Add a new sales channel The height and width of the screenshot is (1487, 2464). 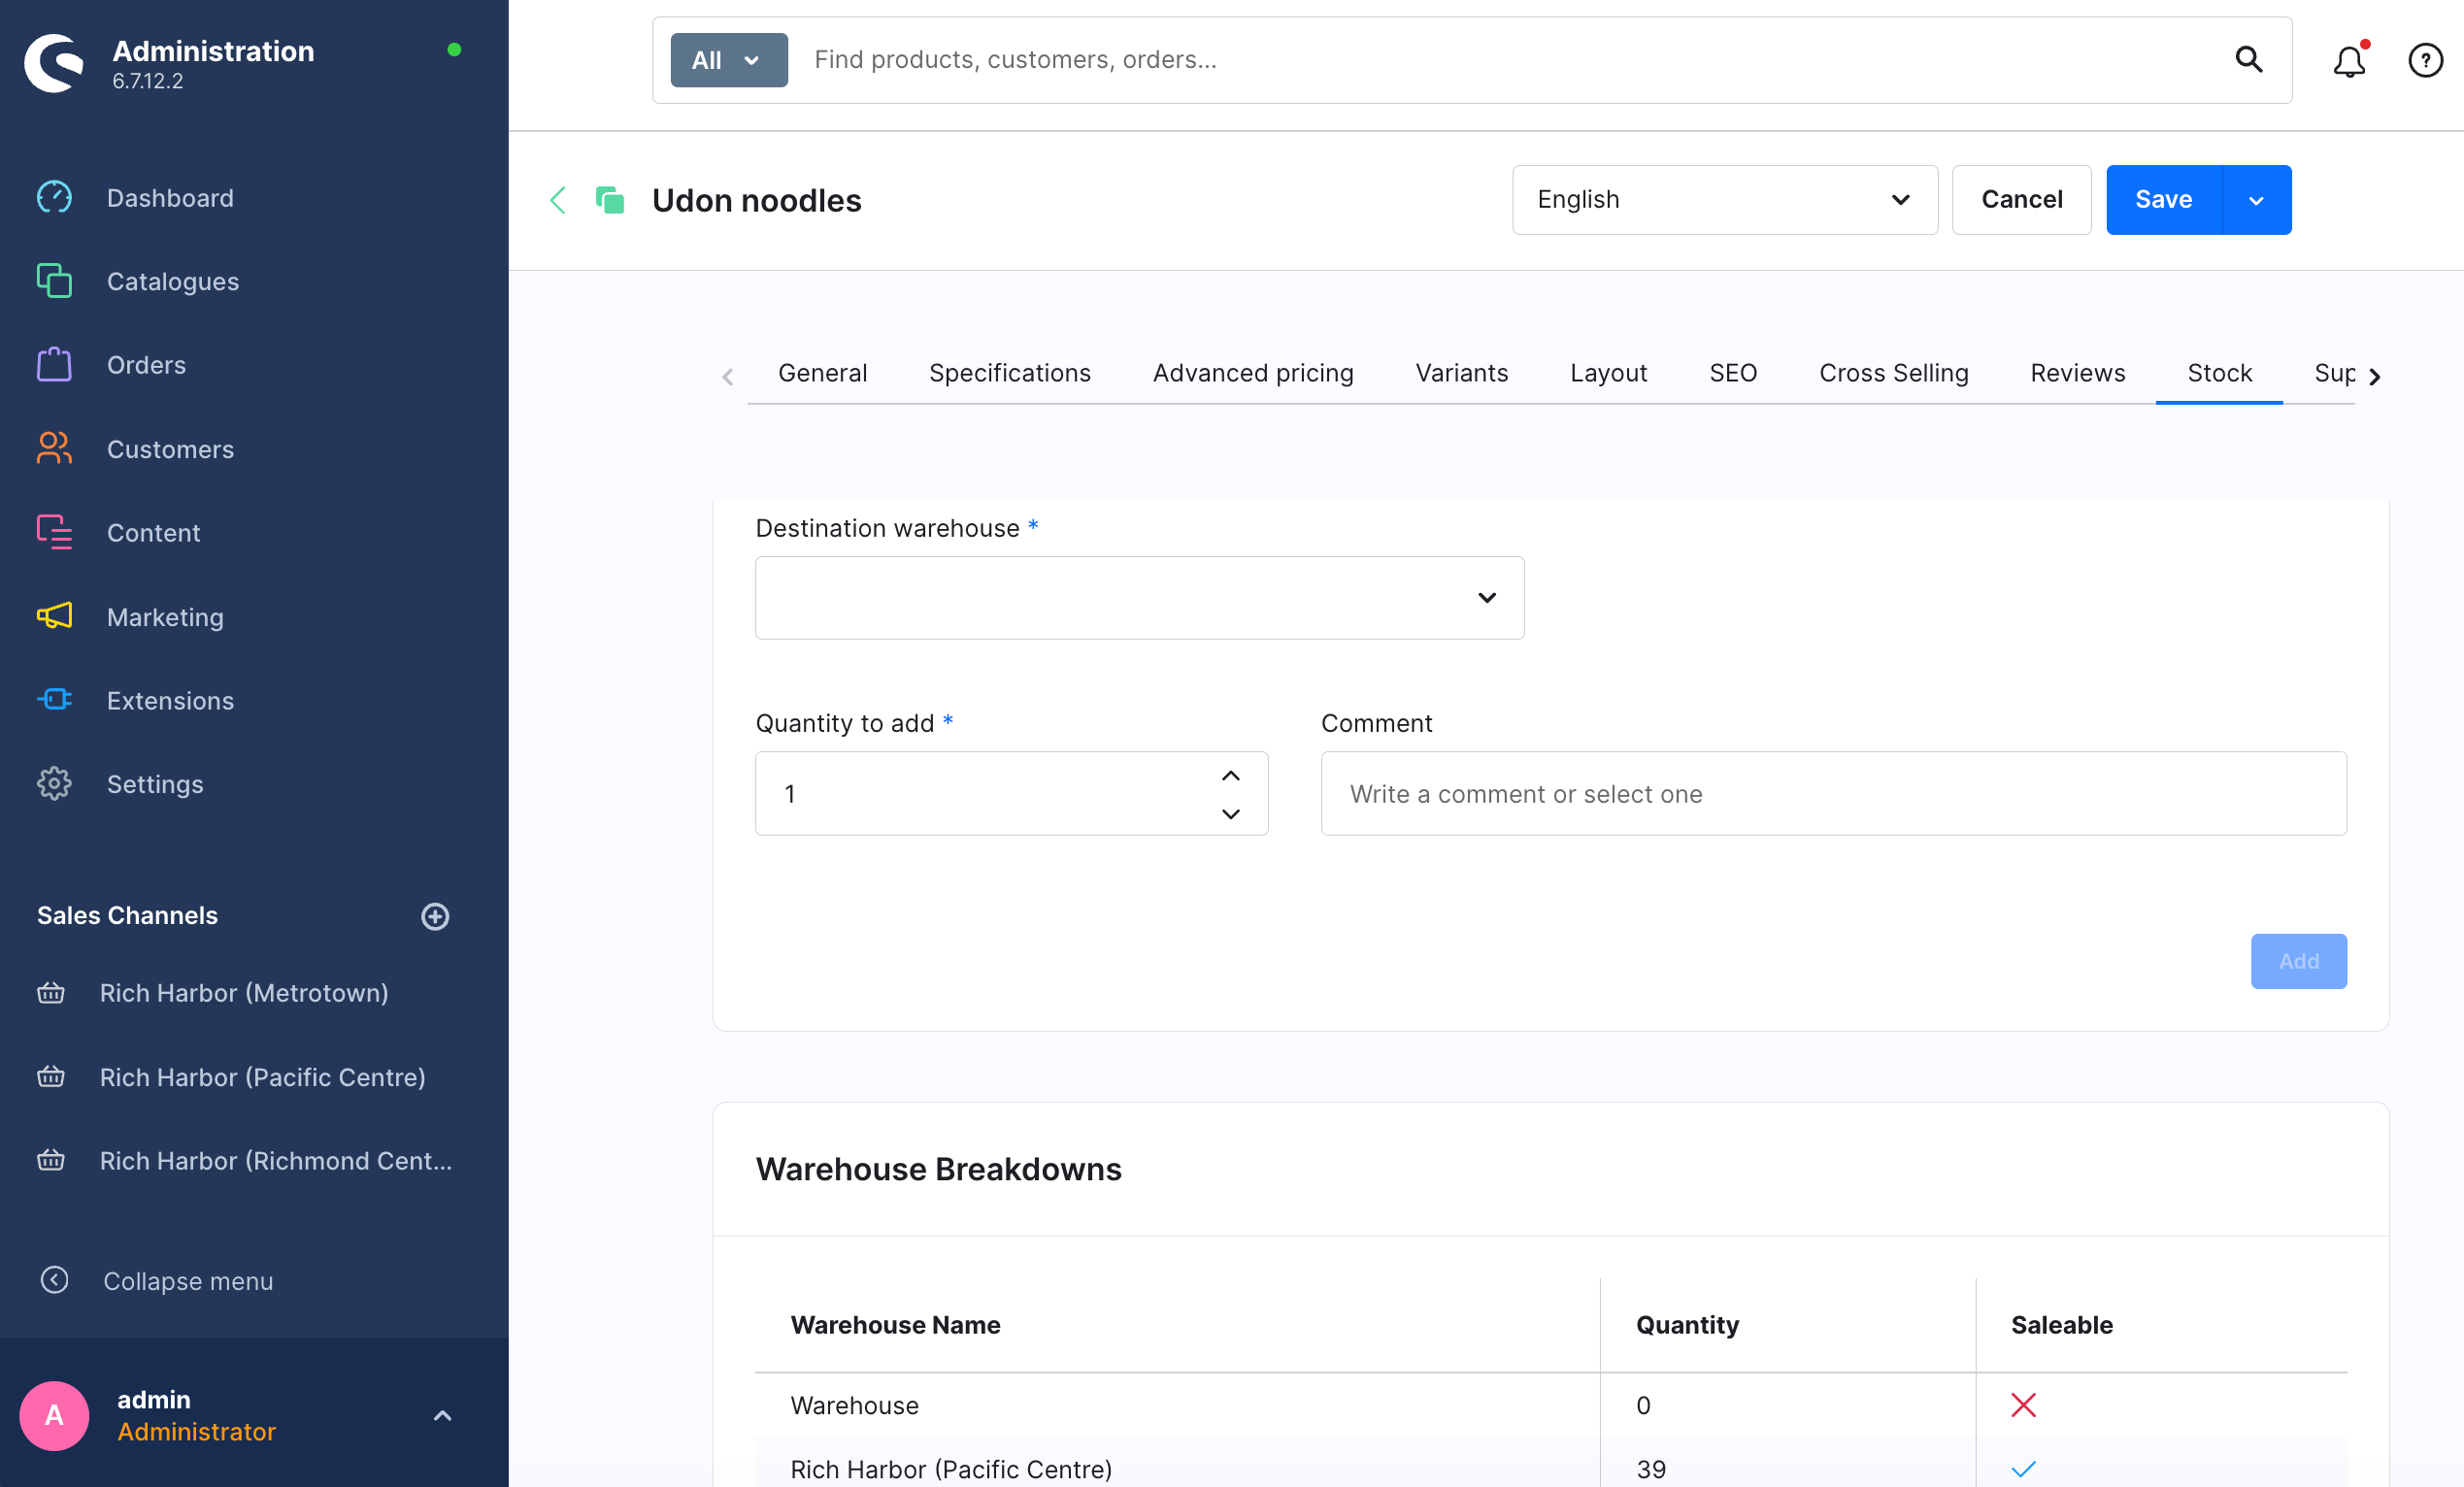tap(435, 916)
